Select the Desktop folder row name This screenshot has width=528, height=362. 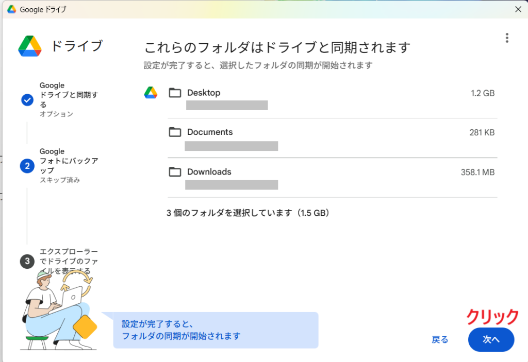click(204, 93)
